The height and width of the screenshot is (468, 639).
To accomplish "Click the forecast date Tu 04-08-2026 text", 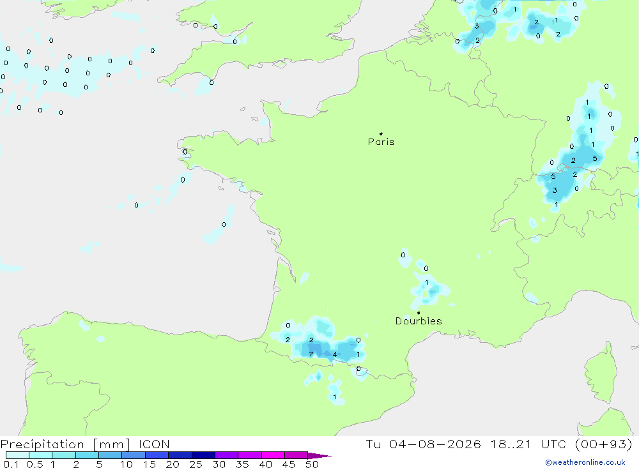I will 424,444.
